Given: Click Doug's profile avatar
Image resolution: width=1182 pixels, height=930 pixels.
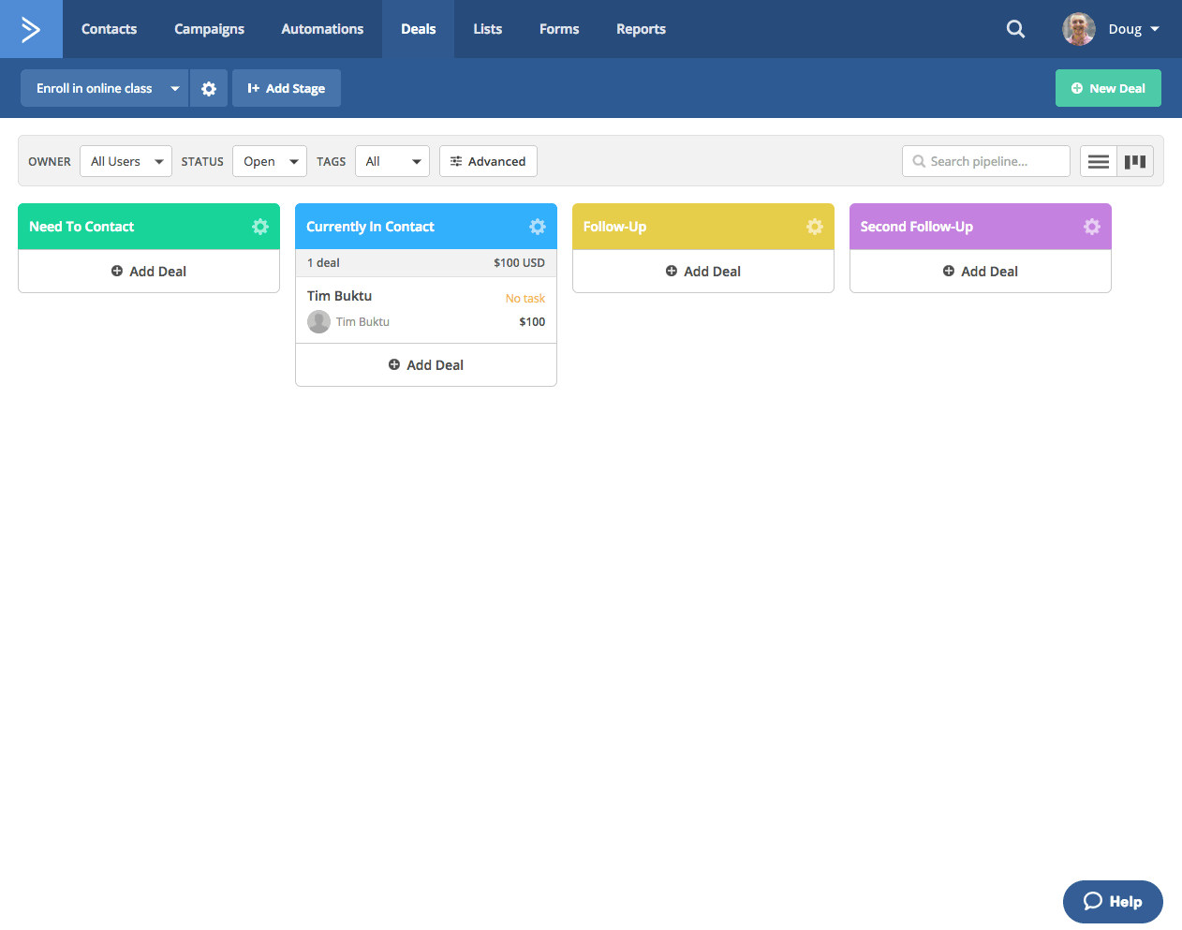Looking at the screenshot, I should [x=1079, y=29].
